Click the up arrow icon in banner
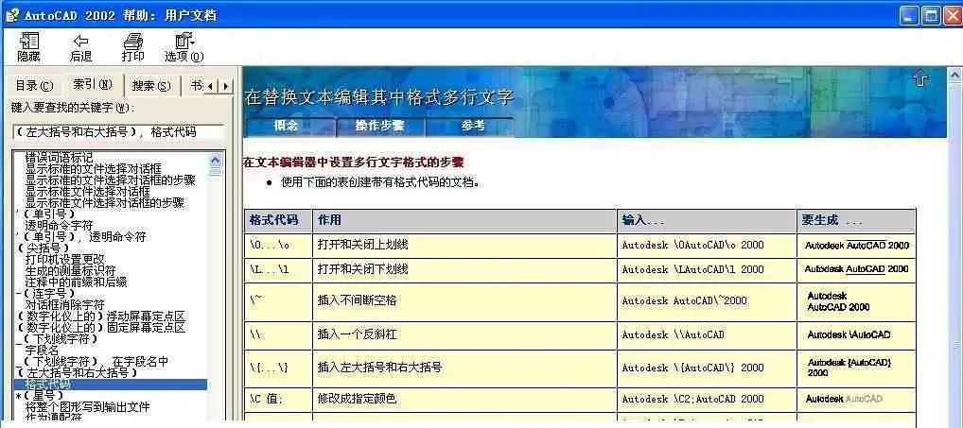This screenshot has height=428, width=963. pos(920,79)
